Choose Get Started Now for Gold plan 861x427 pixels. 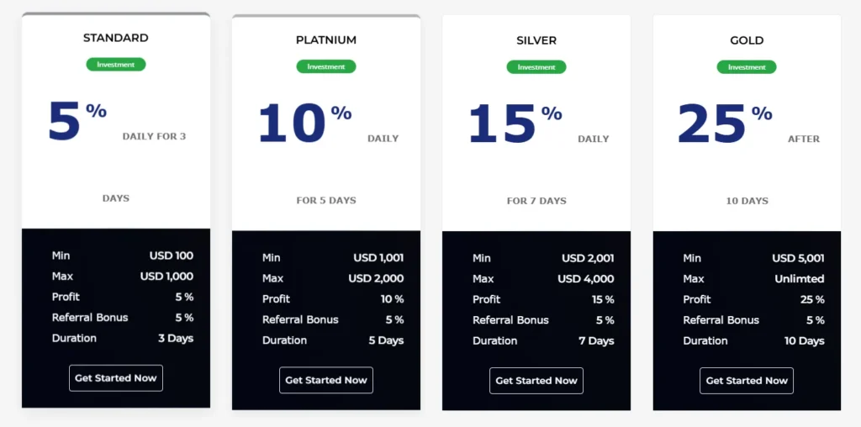[x=747, y=381]
